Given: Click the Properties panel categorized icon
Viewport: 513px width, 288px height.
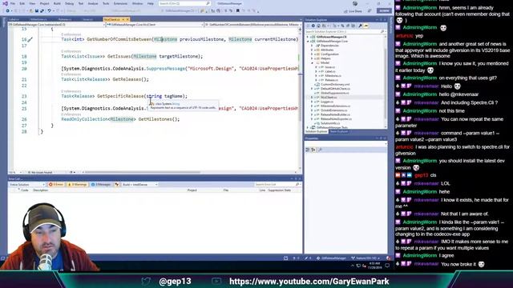Looking at the screenshot, I should 308,150.
